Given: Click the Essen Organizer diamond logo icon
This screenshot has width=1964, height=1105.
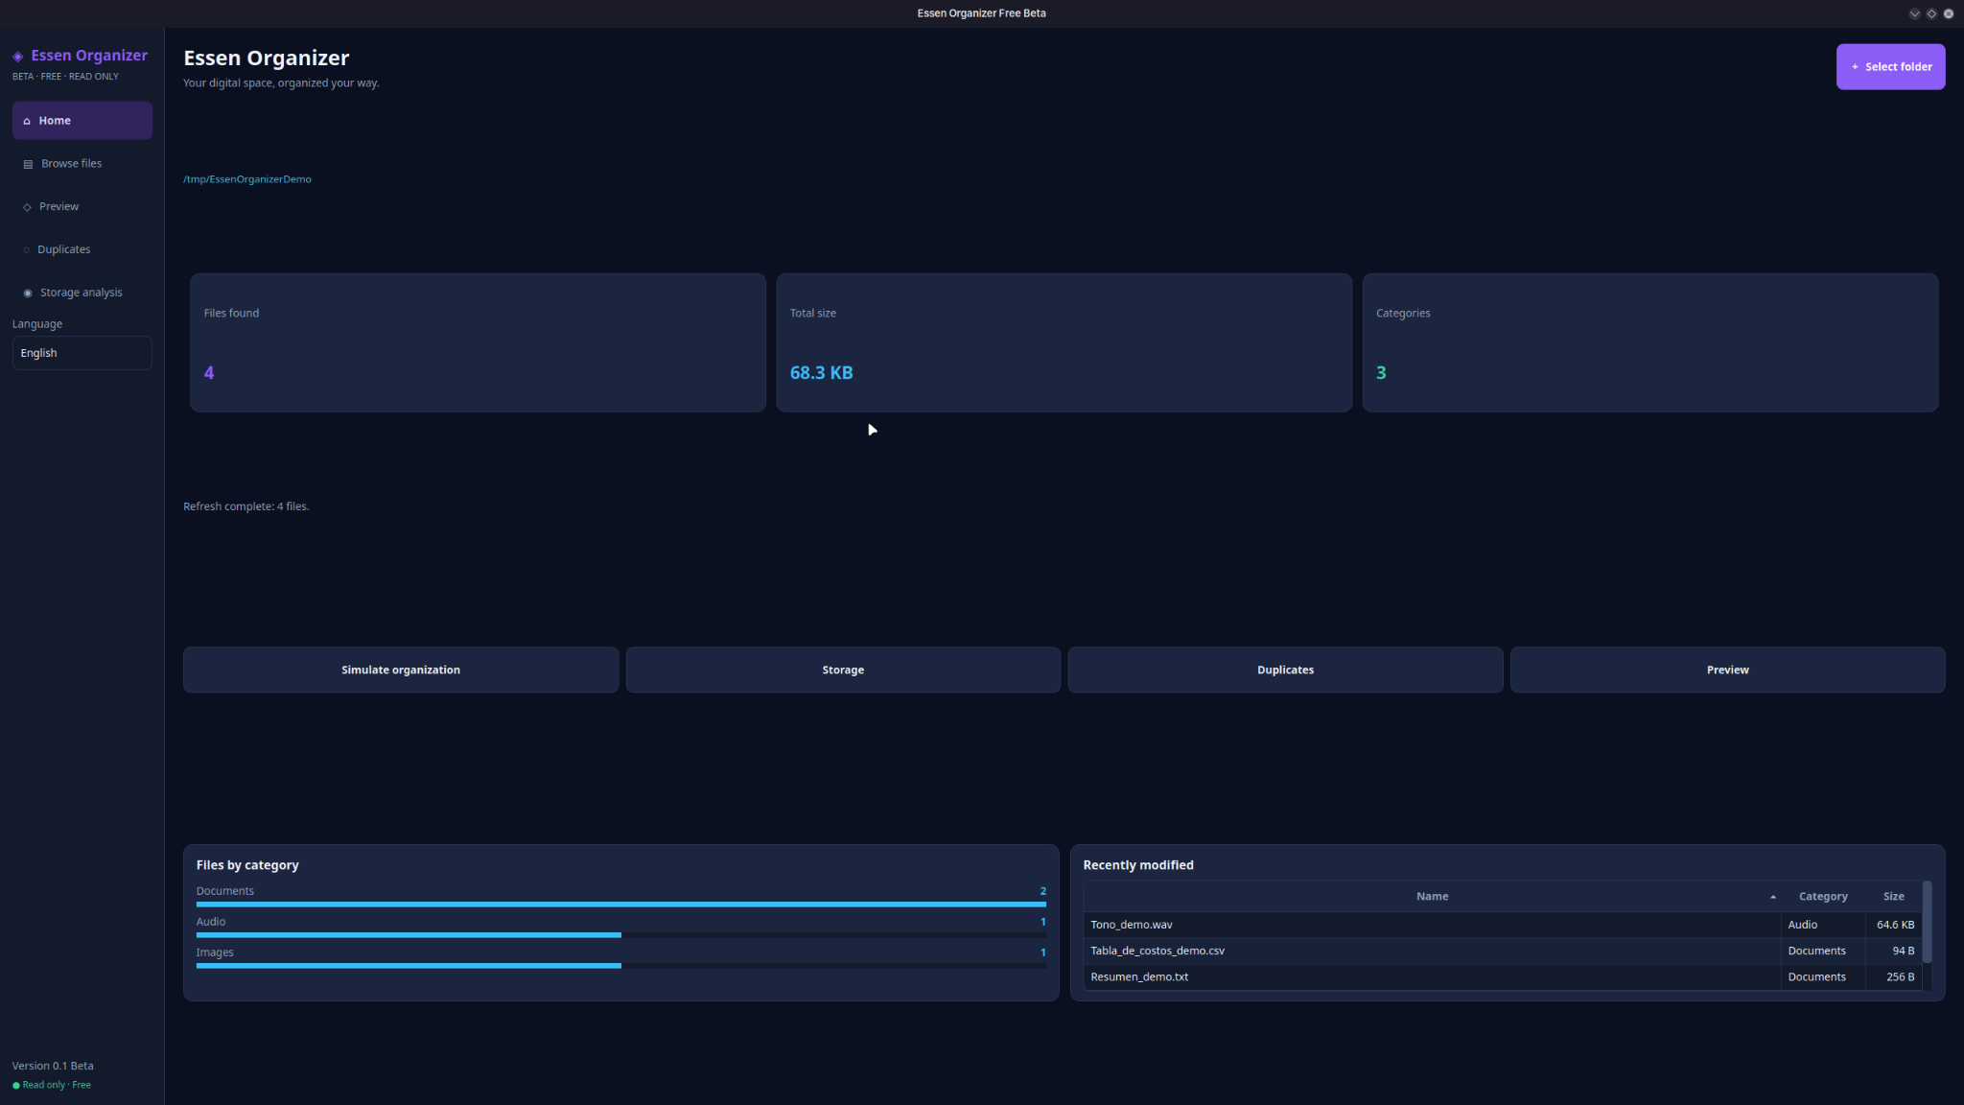Looking at the screenshot, I should 18,57.
